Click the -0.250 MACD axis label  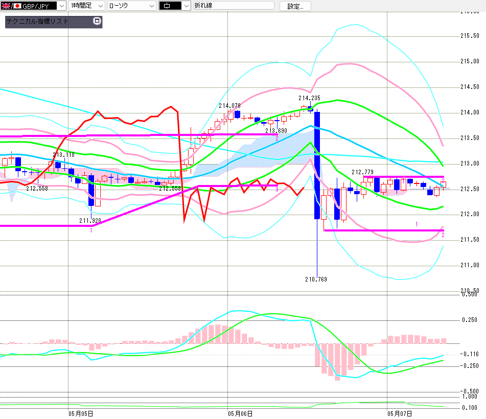[469, 366]
